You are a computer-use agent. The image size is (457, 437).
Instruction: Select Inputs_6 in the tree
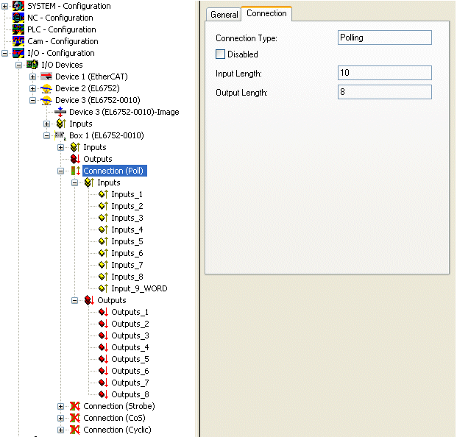pos(127,254)
